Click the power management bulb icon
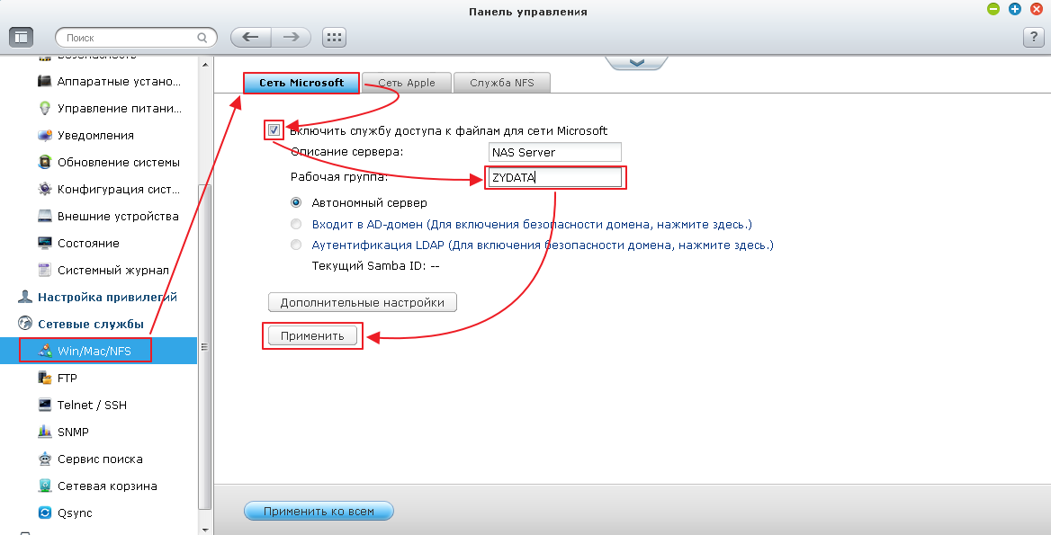This screenshot has height=535, width=1051. pyautogui.click(x=44, y=108)
